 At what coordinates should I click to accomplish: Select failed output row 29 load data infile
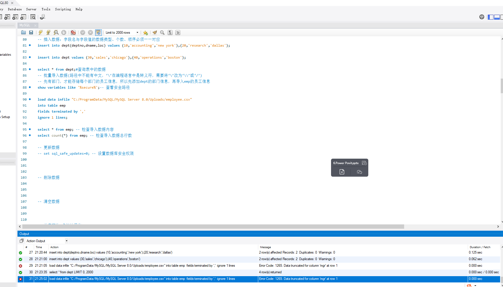click(x=259, y=266)
